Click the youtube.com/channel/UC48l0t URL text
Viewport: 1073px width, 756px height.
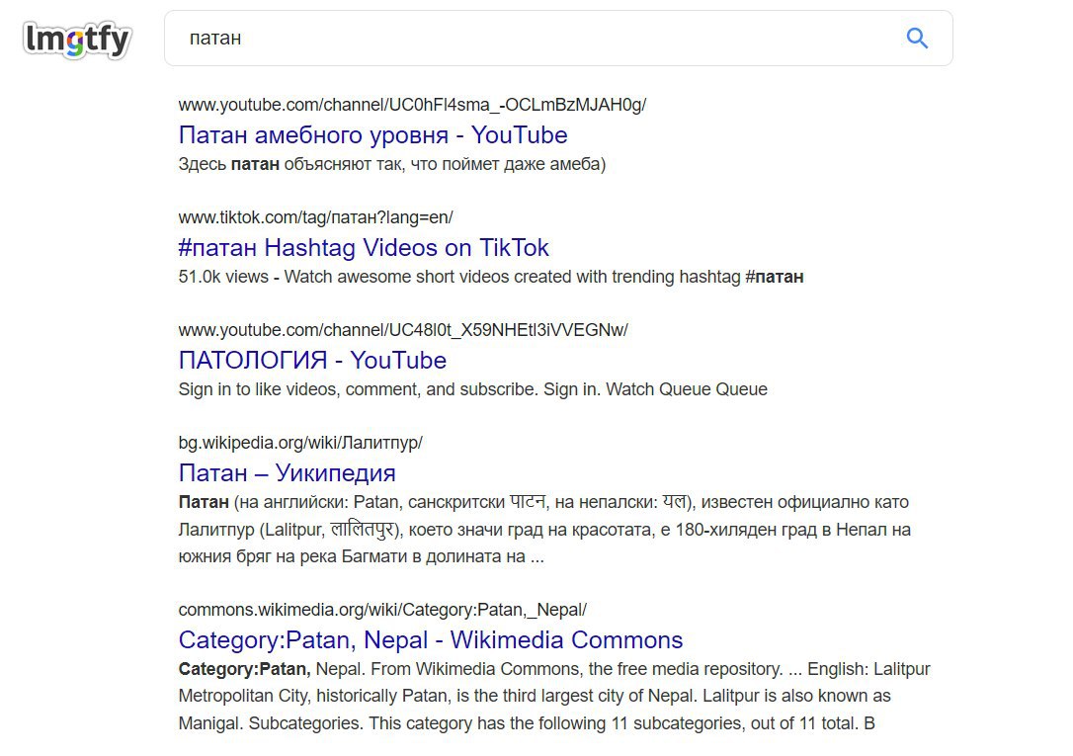point(403,330)
